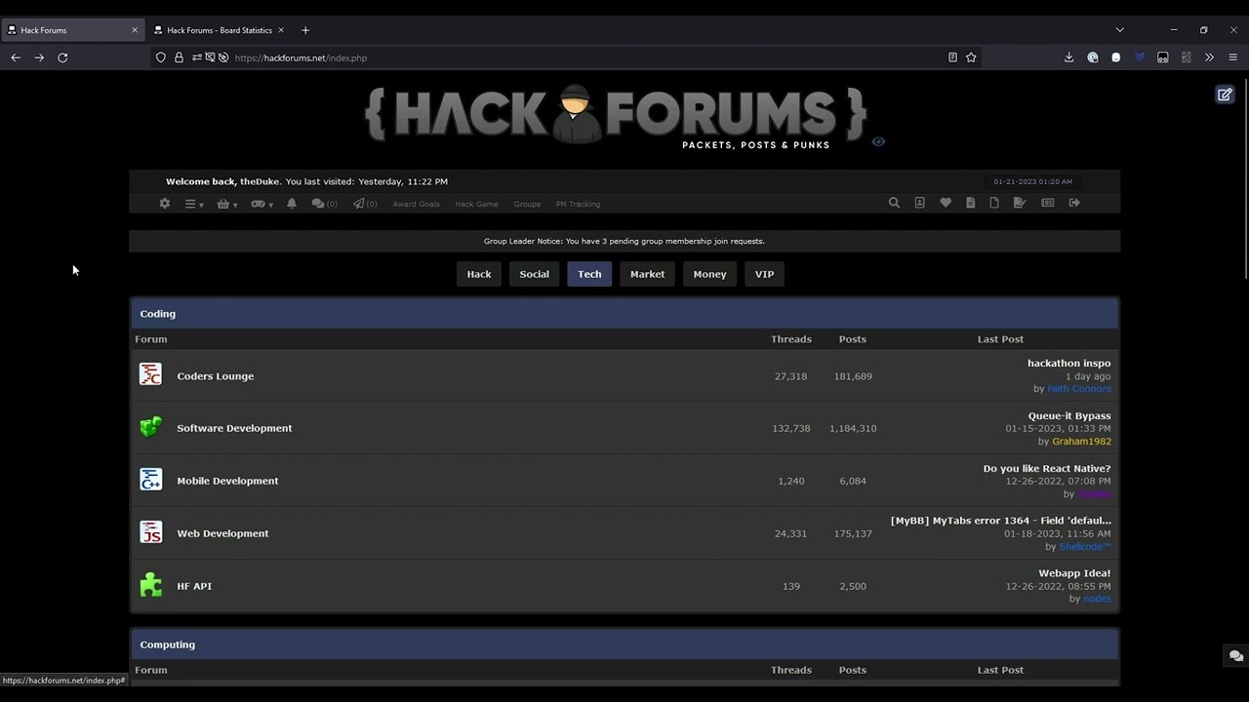Open 'Do you like React Native?' thread
This screenshot has width=1249, height=702.
pyautogui.click(x=1047, y=468)
